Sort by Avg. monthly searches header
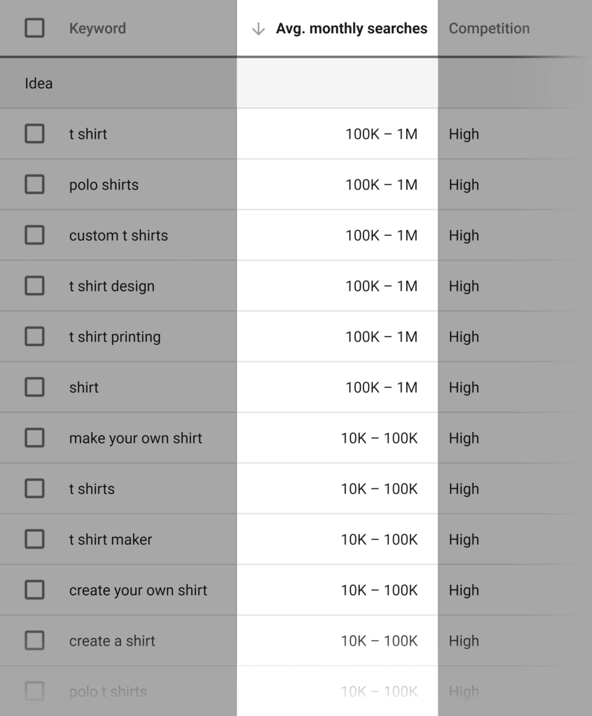The image size is (592, 716). point(352,28)
